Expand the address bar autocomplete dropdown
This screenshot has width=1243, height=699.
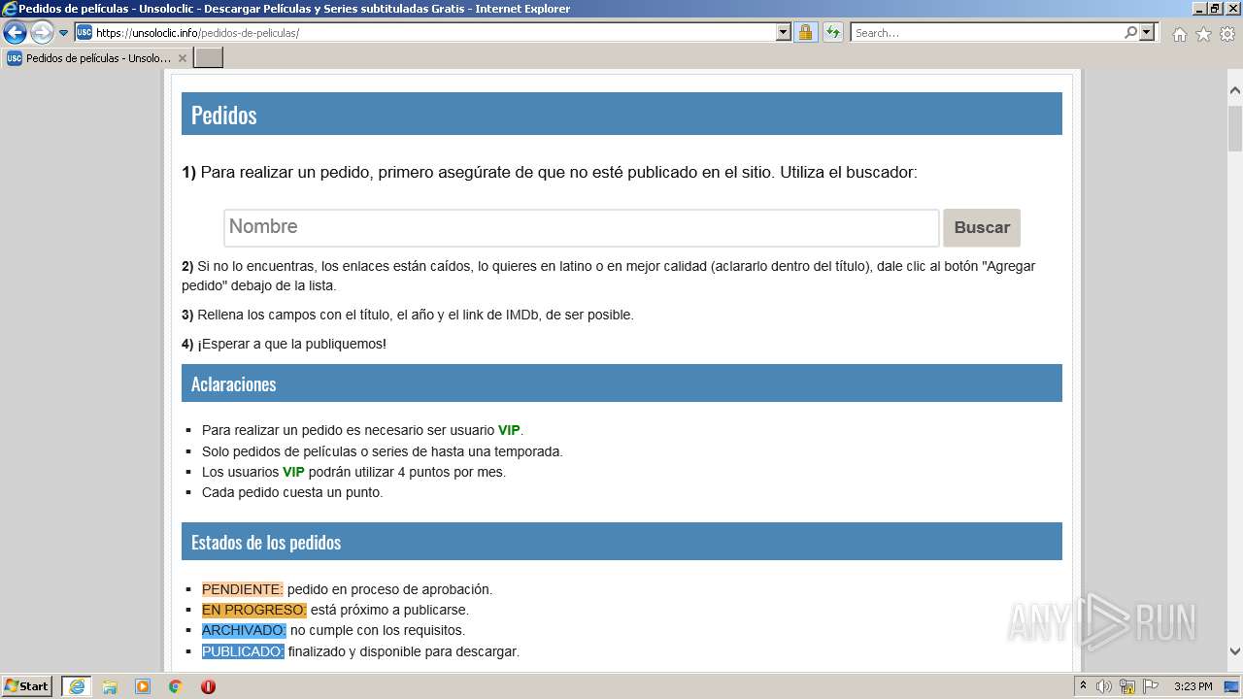[784, 32]
